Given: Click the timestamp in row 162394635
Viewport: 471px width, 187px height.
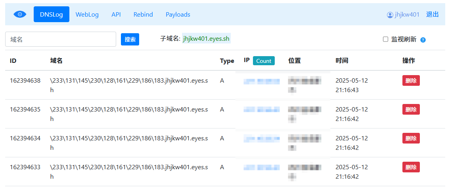Looking at the screenshot, I should tap(352, 114).
